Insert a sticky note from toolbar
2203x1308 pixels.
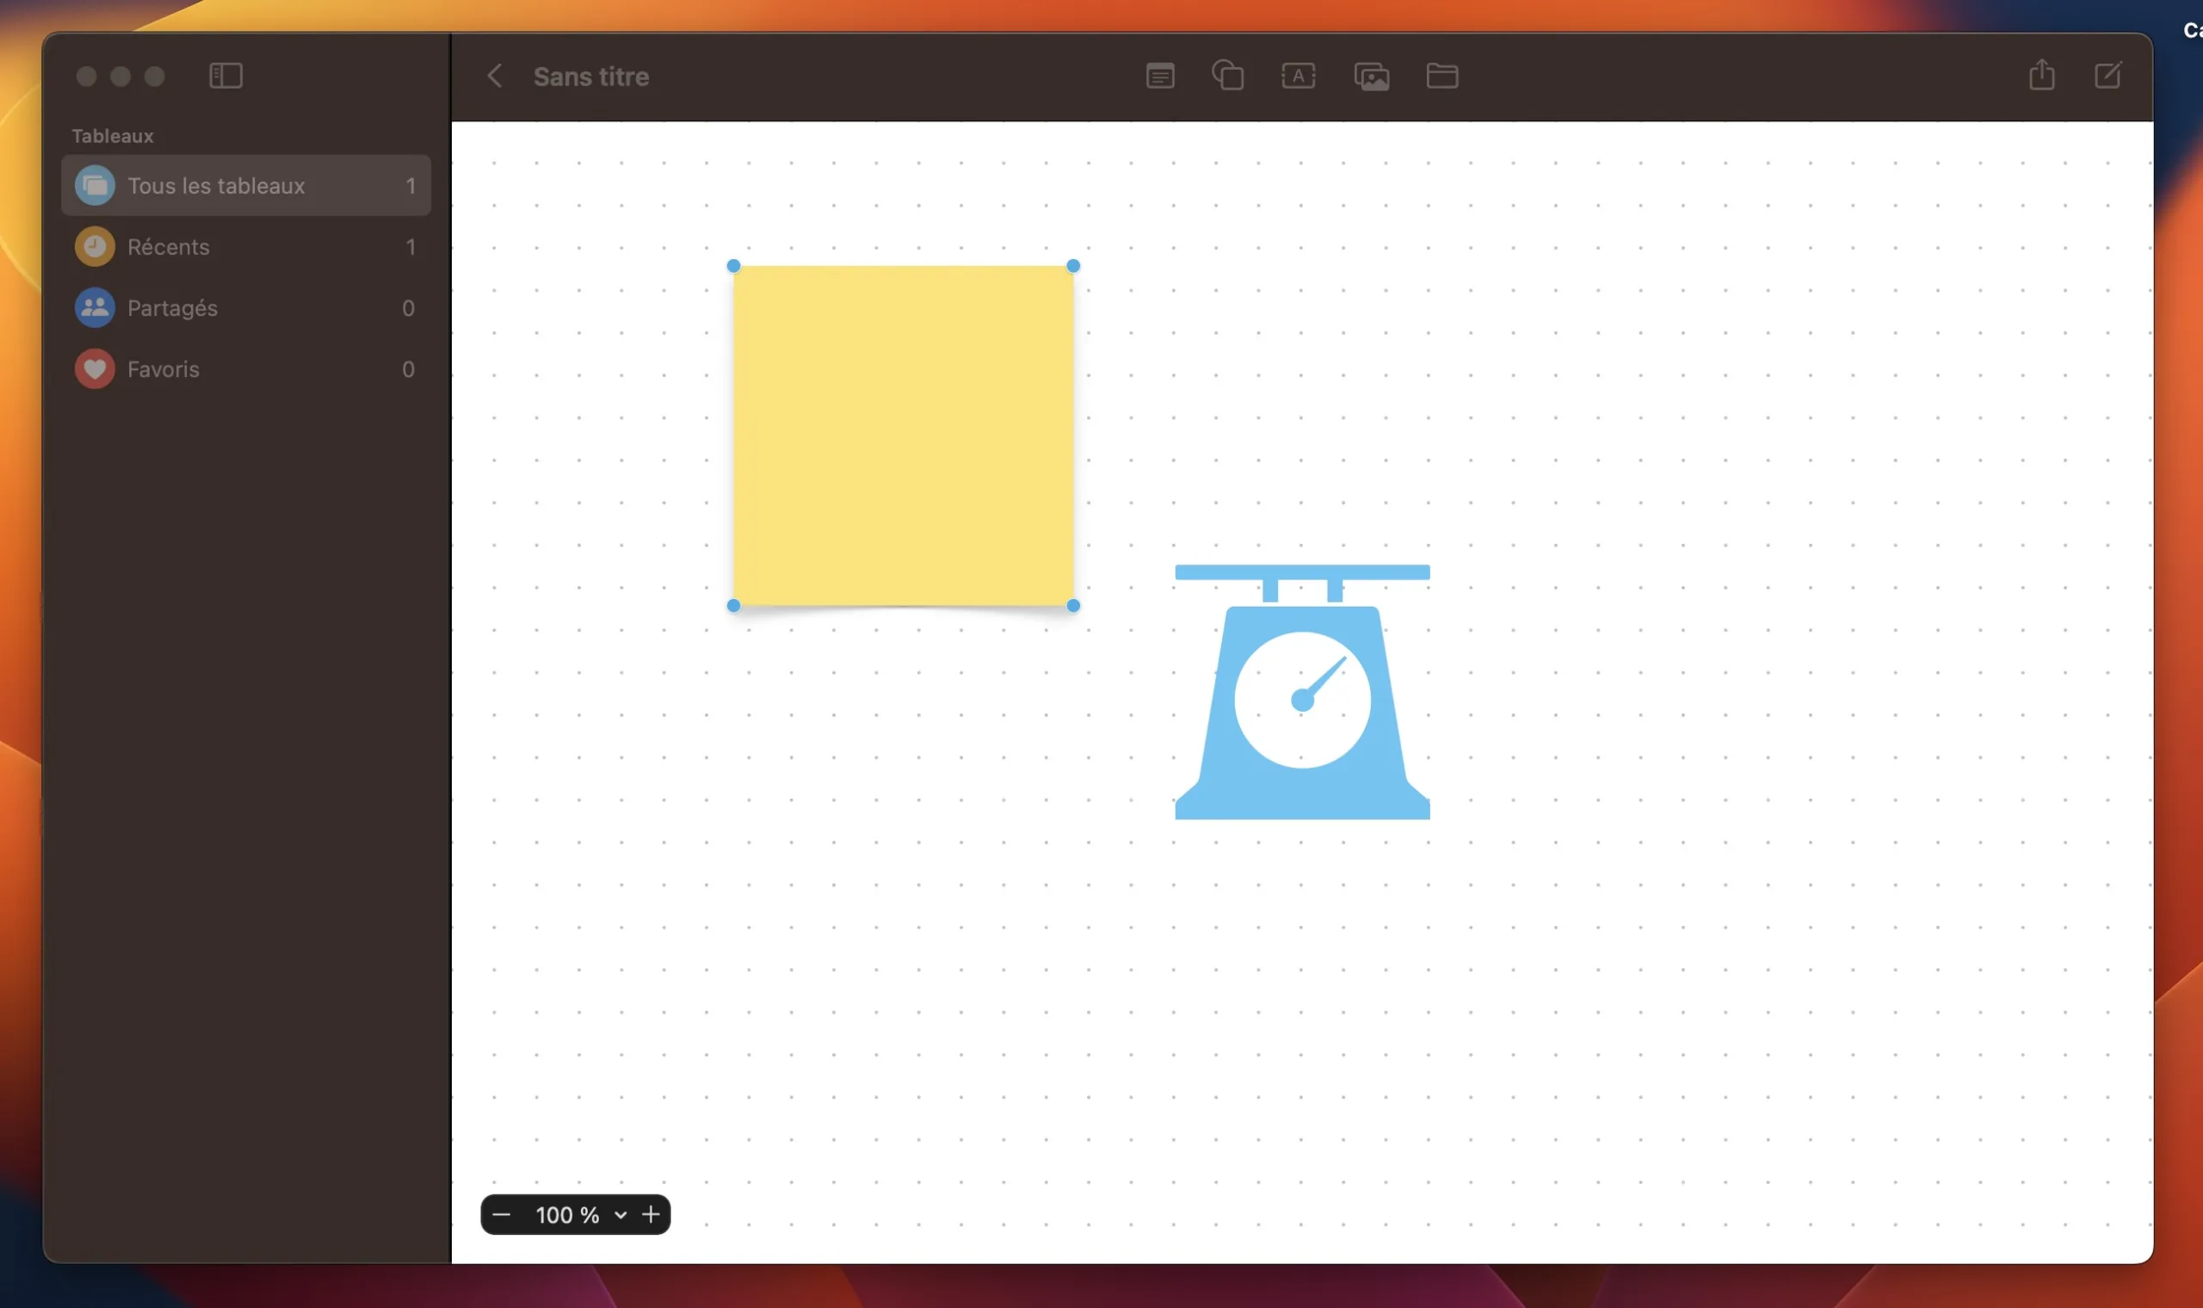[1160, 76]
